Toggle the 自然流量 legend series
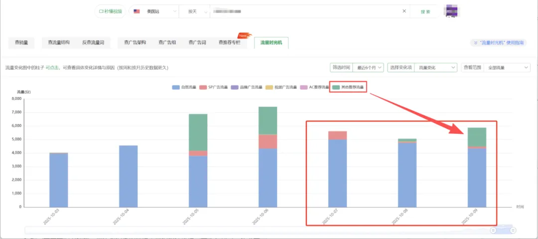The width and height of the screenshot is (538, 239). click(184, 87)
